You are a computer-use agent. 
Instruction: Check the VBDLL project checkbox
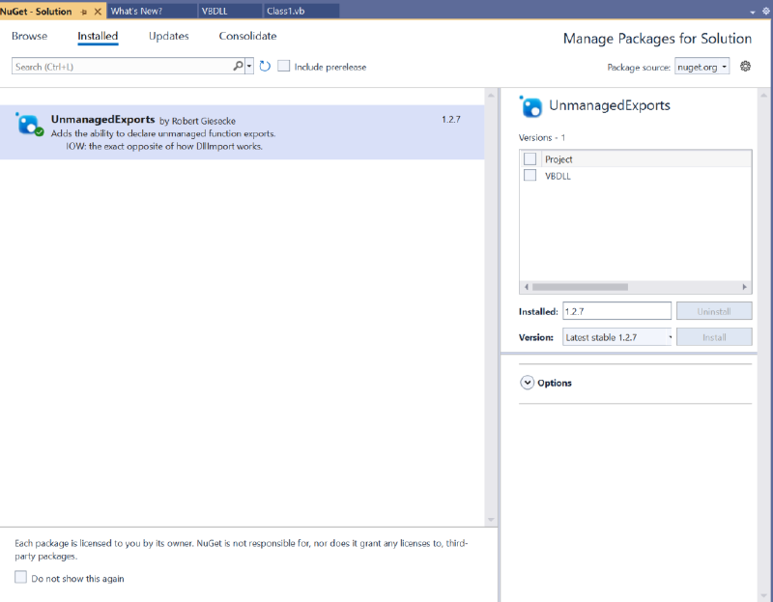pyautogui.click(x=530, y=175)
